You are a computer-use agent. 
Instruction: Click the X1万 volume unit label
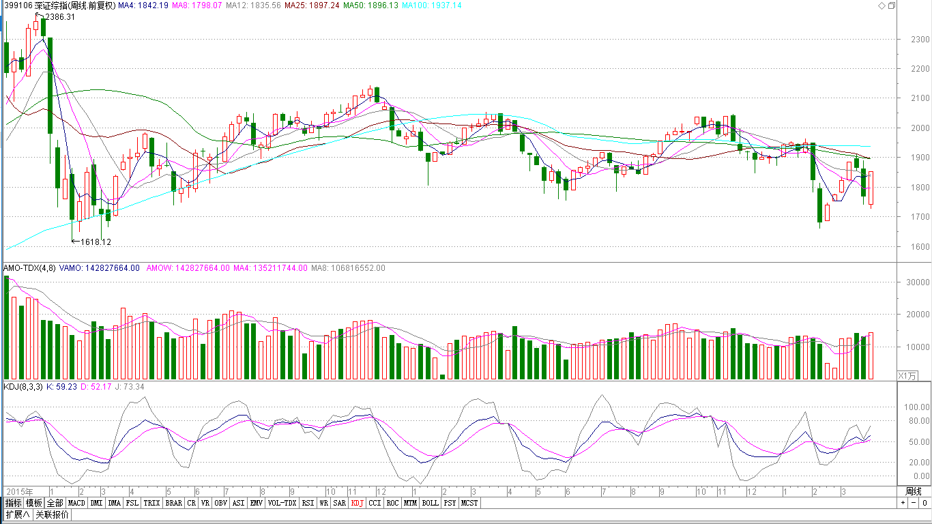pos(907,375)
